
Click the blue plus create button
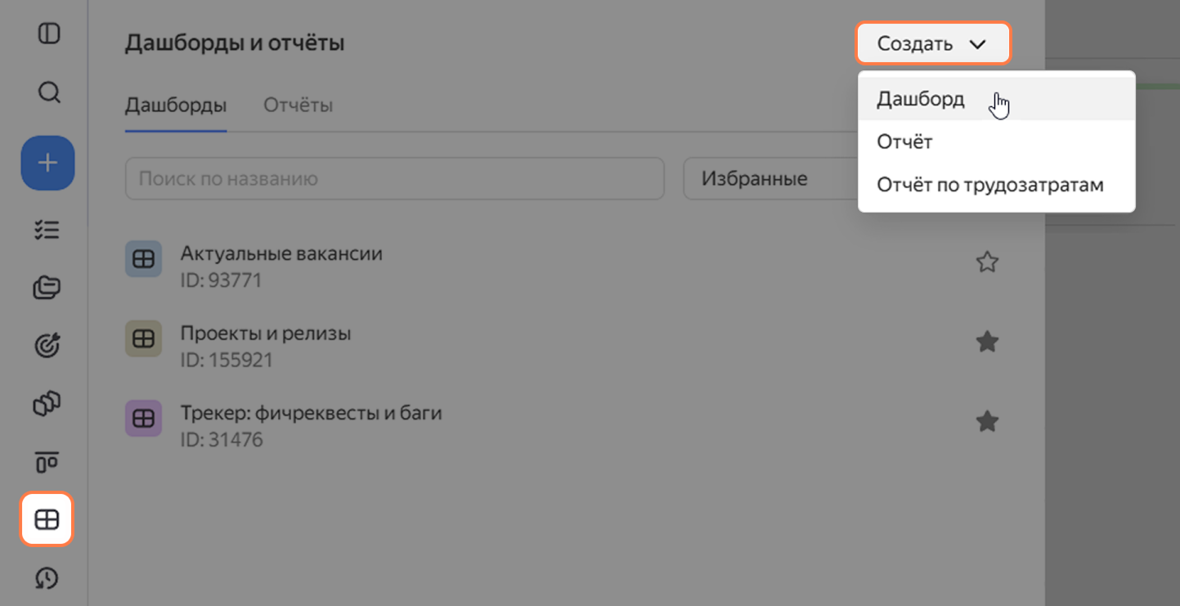[47, 163]
